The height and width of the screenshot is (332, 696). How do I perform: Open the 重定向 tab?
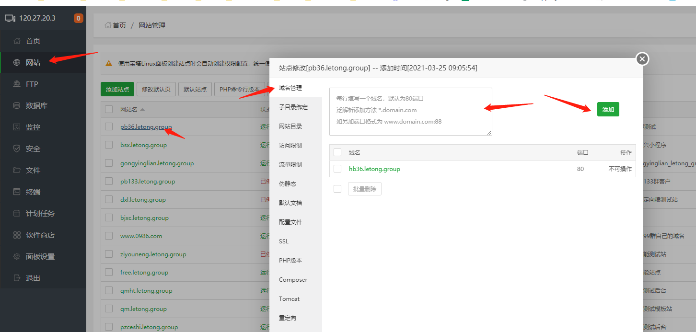(296, 318)
